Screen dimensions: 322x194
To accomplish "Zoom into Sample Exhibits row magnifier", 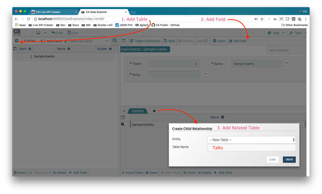I will tap(123, 124).
